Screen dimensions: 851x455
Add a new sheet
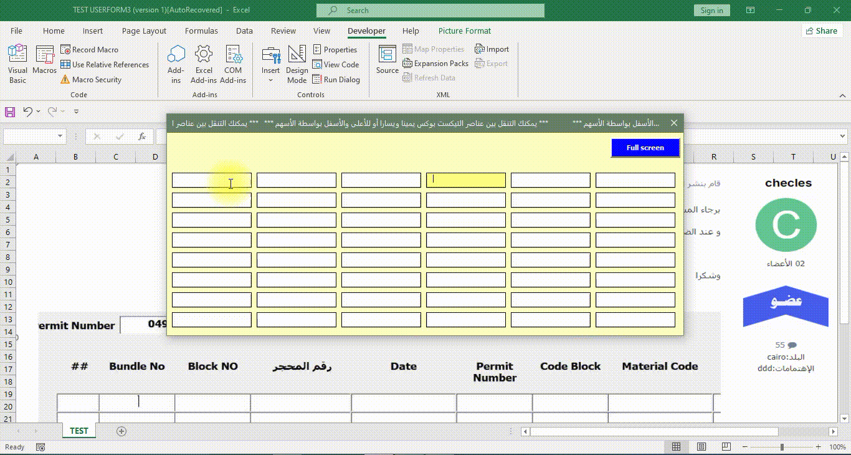[x=121, y=431]
